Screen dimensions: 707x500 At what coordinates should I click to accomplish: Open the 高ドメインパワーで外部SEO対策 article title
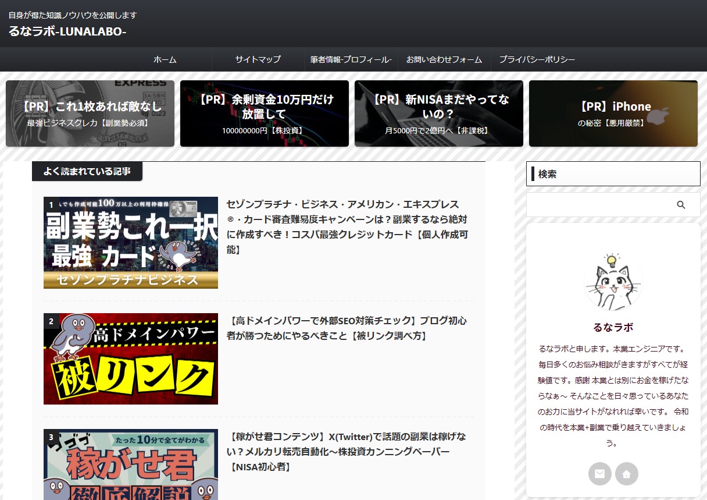click(347, 328)
